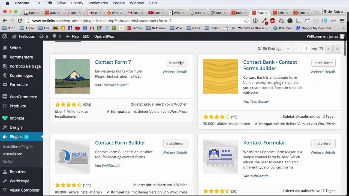Viewport: 349px width, 196px height.
Task: Open author link Tech Banker
Action: pos(260,102)
